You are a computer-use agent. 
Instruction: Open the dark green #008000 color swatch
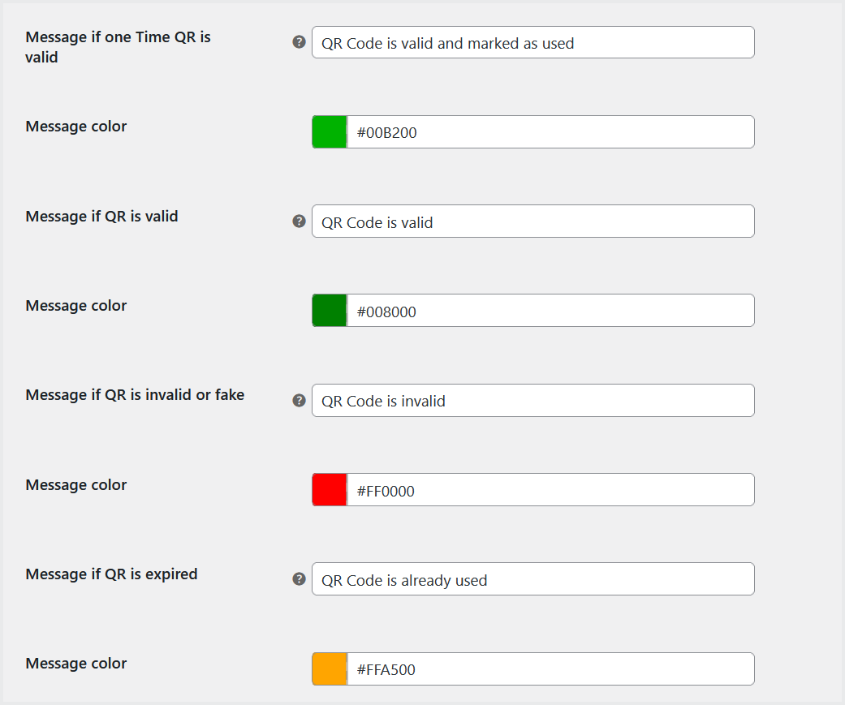point(330,311)
